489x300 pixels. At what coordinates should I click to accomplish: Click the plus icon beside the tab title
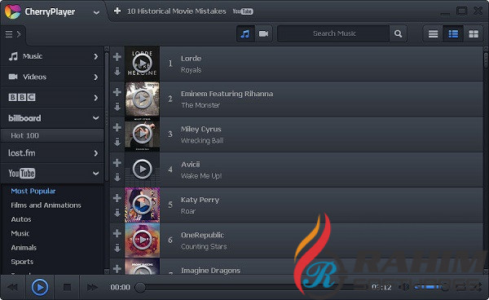117,11
